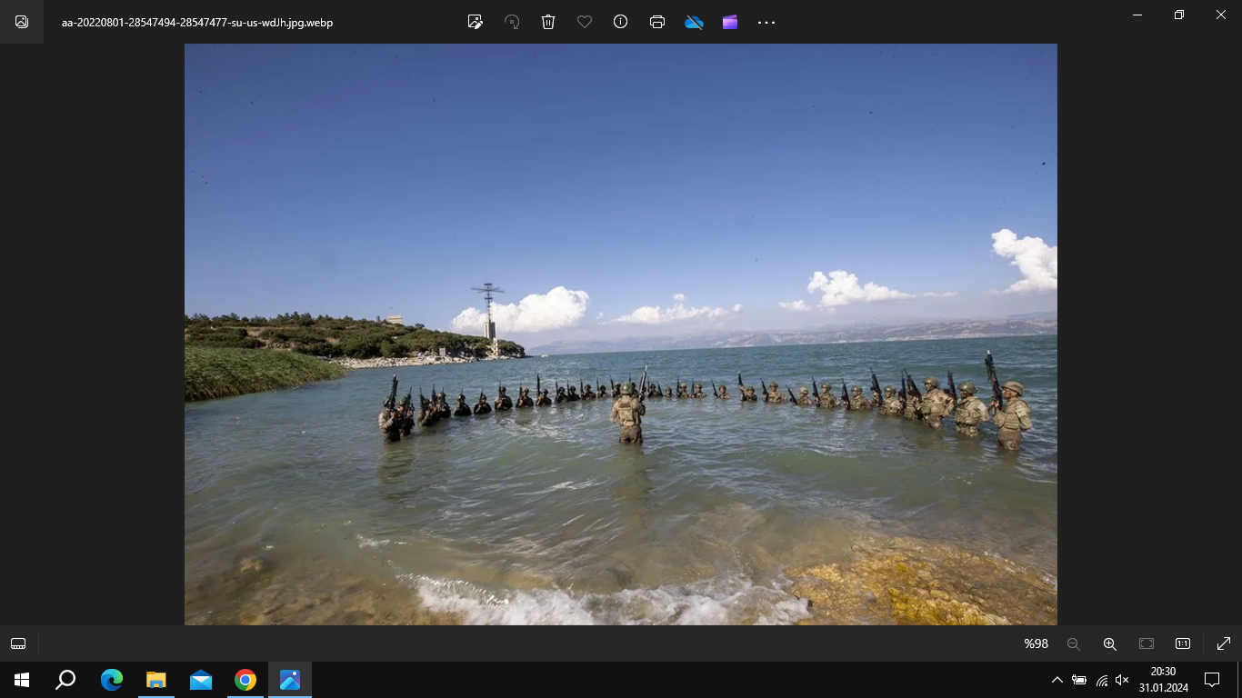Rotate the photo with the rotate icon
This screenshot has height=698, width=1242.
512,22
